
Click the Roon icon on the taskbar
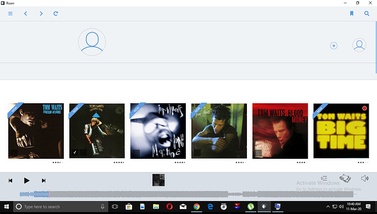(264, 206)
